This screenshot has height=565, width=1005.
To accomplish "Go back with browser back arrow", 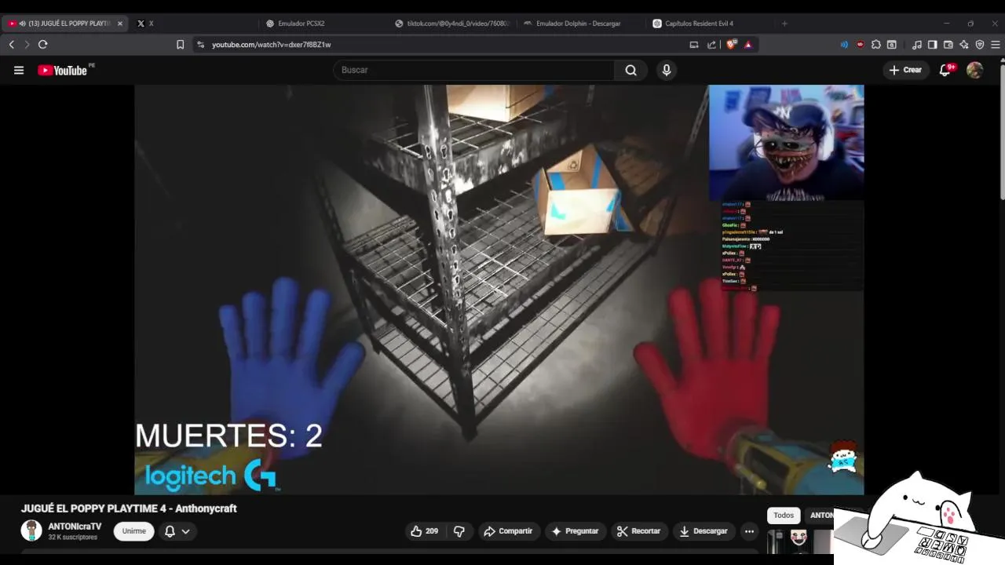I will (x=12, y=45).
